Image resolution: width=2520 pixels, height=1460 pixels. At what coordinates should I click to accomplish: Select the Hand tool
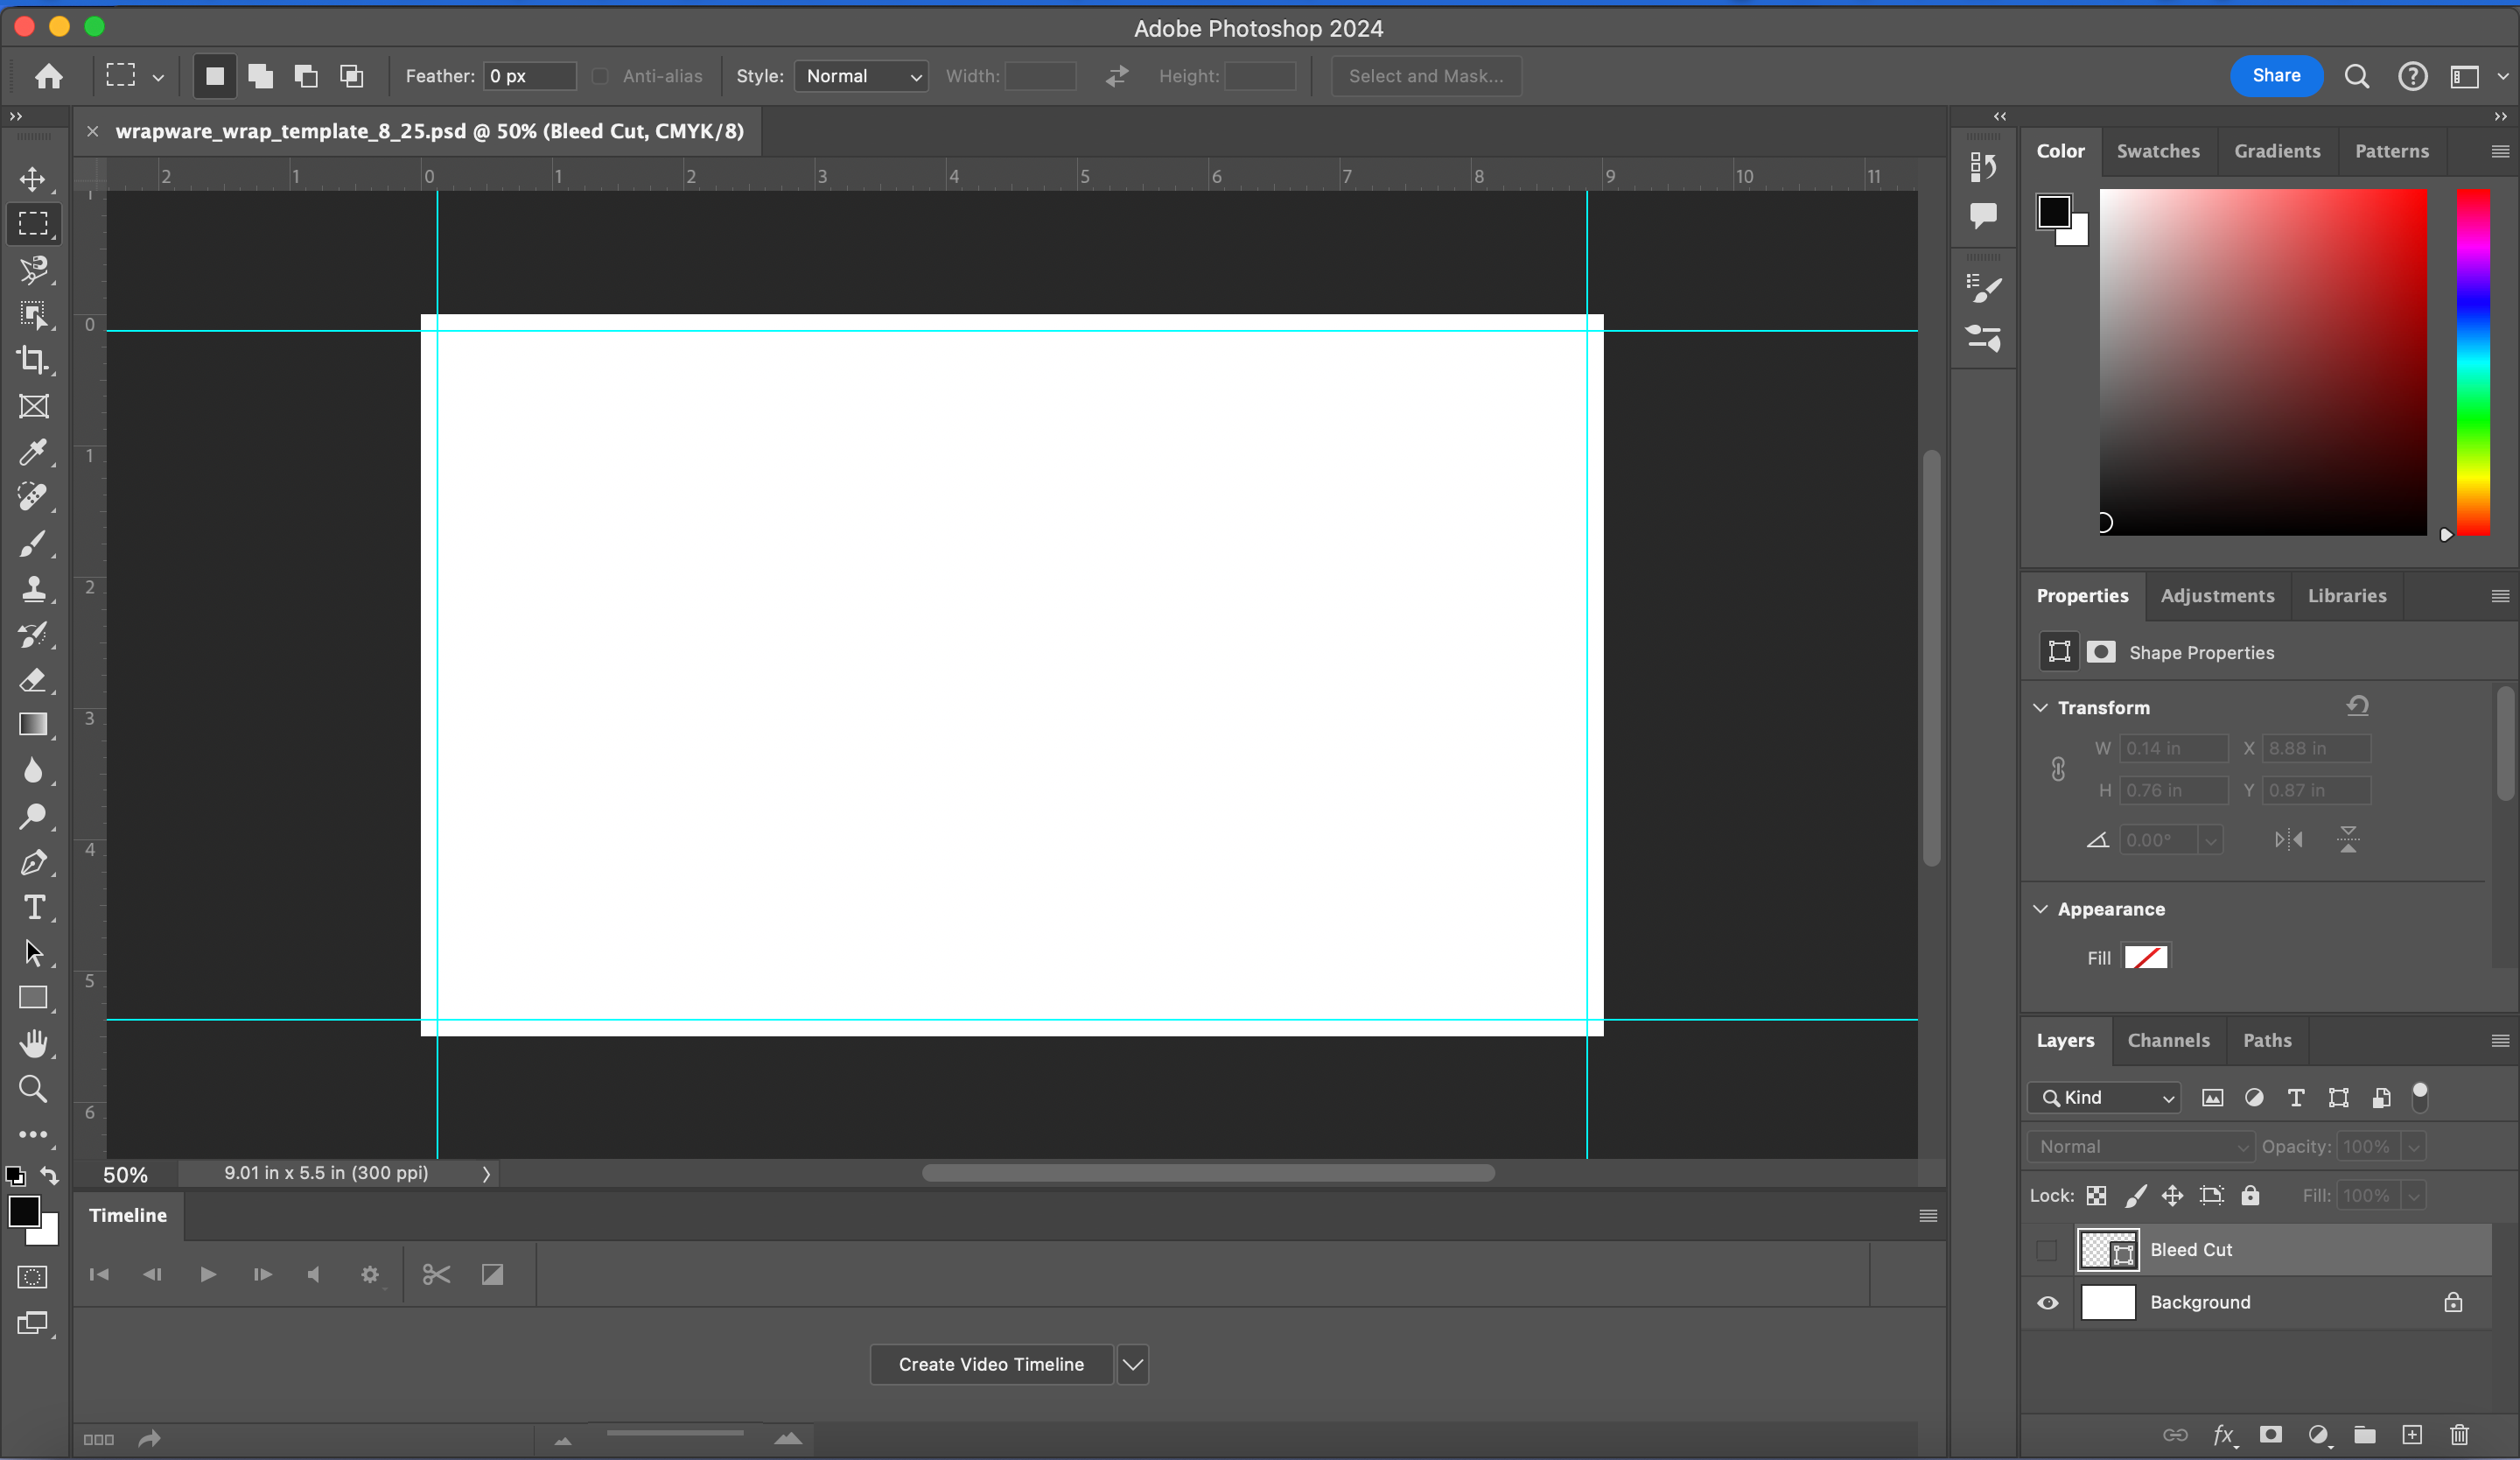[33, 1043]
